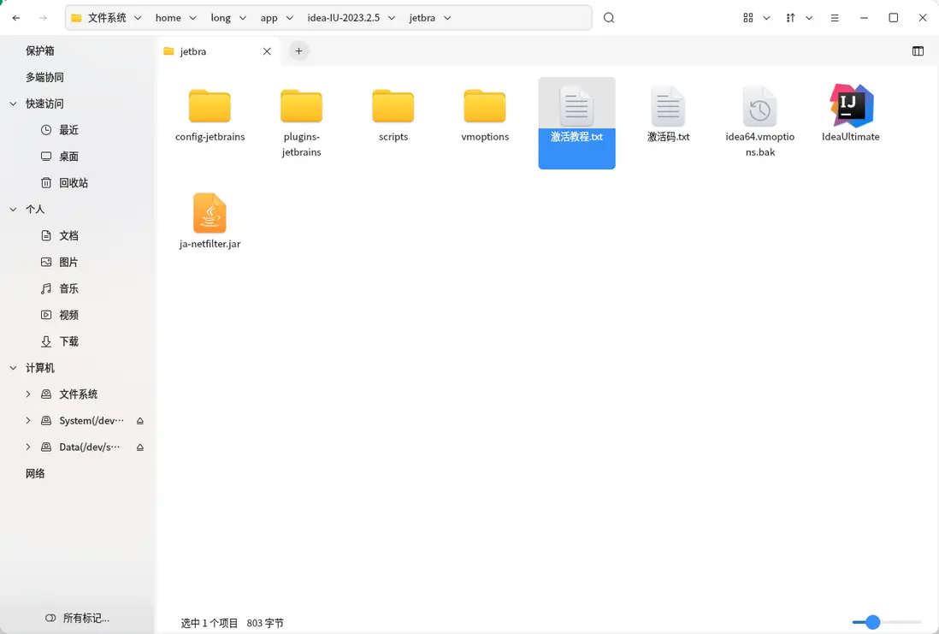Click 文件系统 in the path bar
Image resolution: width=939 pixels, height=634 pixels.
coord(107,18)
